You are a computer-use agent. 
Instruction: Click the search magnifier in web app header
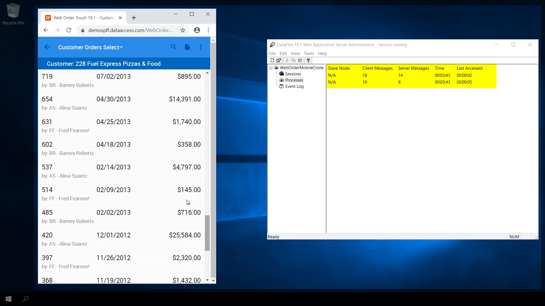174,47
